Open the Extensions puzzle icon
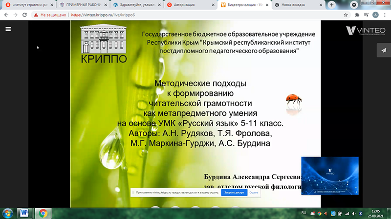The height and width of the screenshot is (219, 391). click(x=357, y=15)
